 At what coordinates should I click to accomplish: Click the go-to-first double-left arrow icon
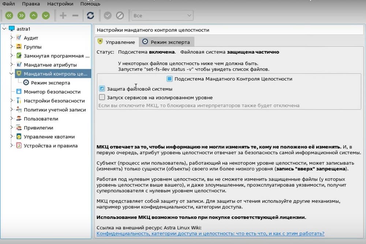click(x=9, y=16)
